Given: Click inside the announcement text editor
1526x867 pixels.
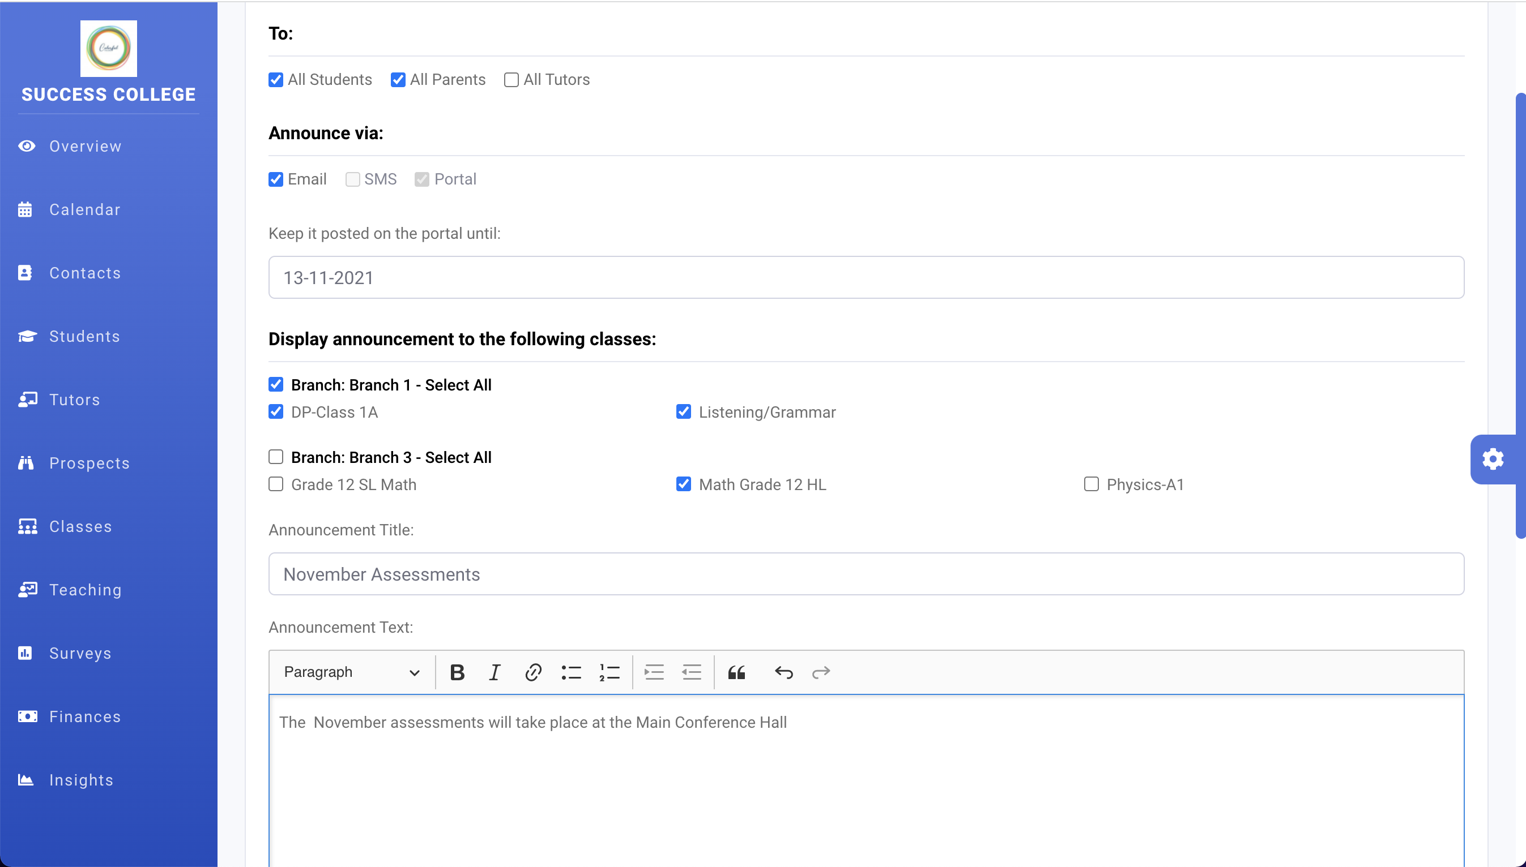Looking at the screenshot, I should (867, 780).
